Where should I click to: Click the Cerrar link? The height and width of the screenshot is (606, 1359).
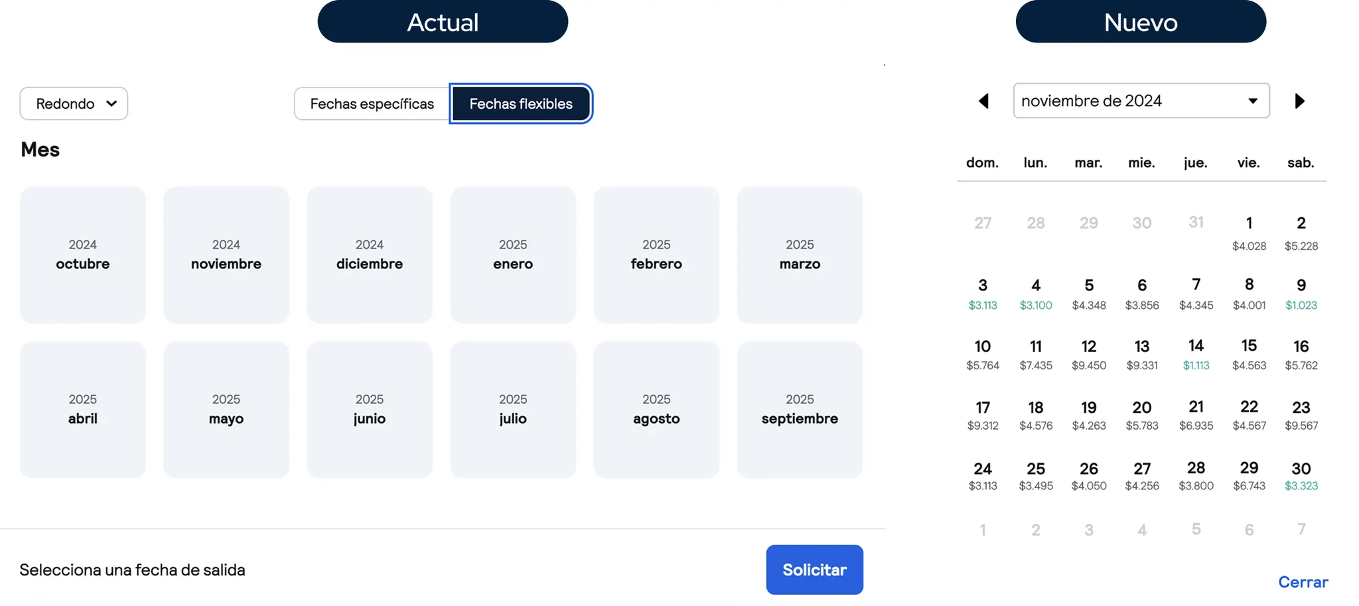tap(1303, 581)
